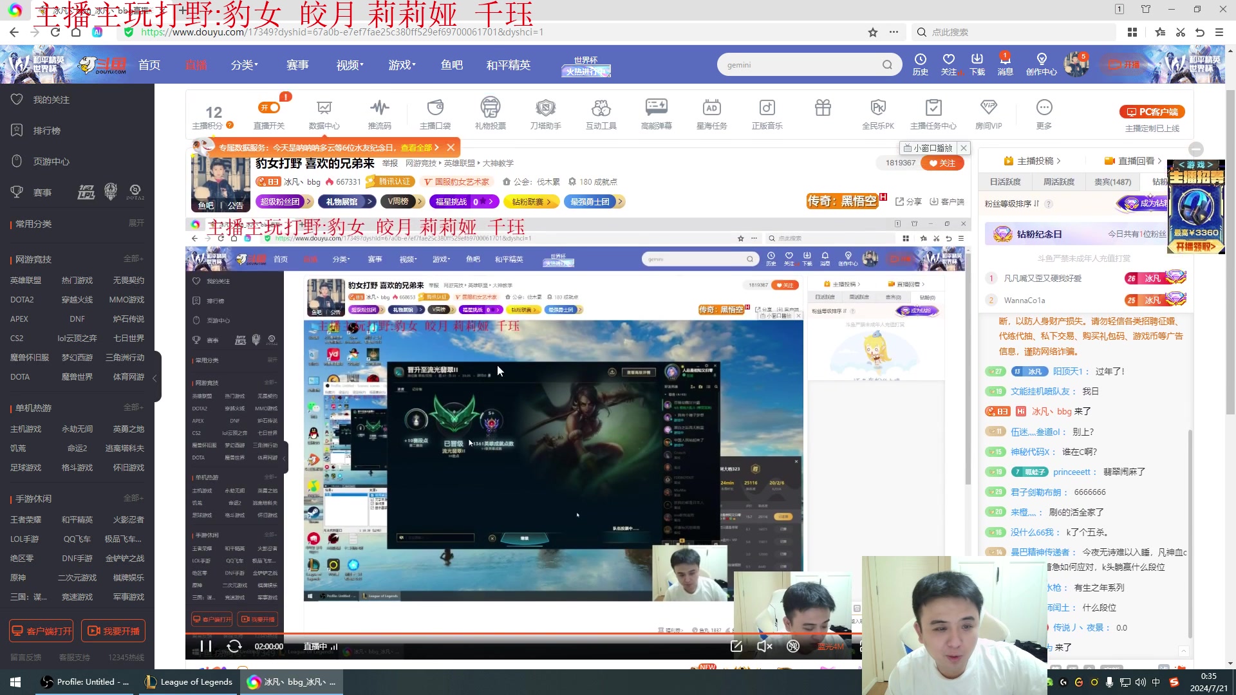
Task: Select stream quality 蓝光4M
Action: pos(830,647)
